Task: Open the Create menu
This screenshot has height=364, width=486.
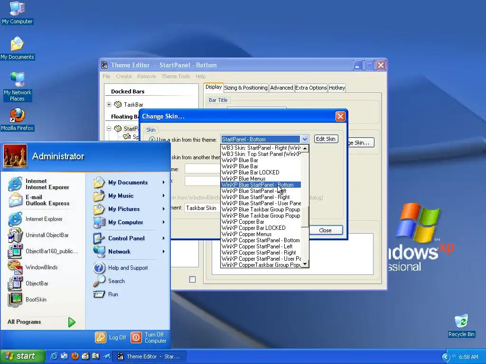Action: [124, 76]
